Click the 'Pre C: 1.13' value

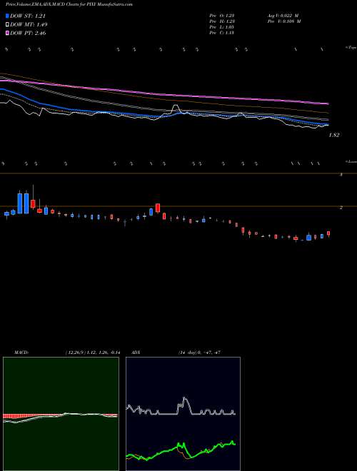click(x=222, y=33)
